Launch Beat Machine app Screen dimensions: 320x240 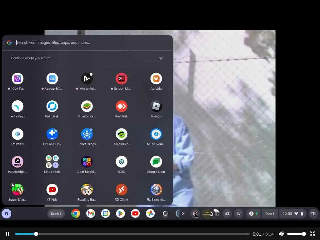(87, 162)
